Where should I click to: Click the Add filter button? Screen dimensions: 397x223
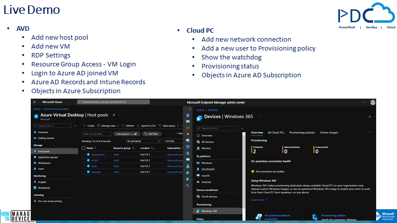click(x=151, y=134)
